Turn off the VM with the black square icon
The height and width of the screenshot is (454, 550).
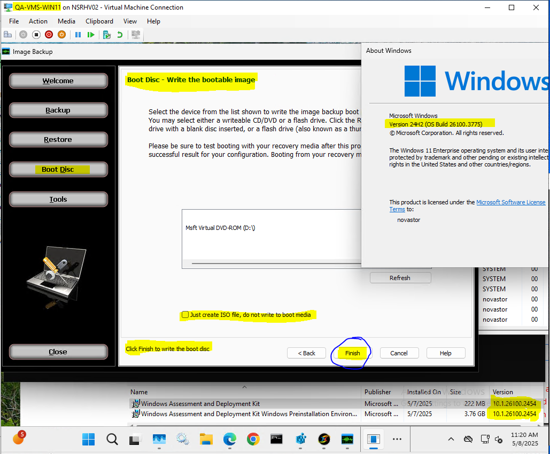36,35
